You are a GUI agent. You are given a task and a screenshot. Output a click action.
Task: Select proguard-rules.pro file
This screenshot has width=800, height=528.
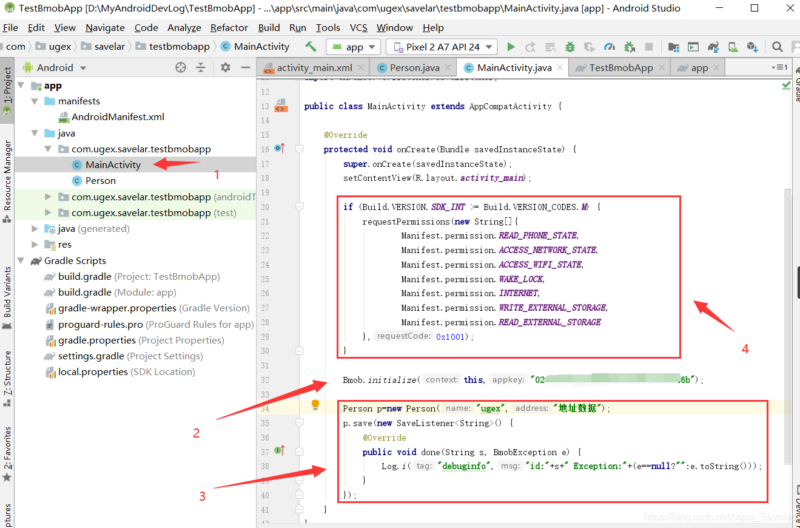tap(156, 325)
